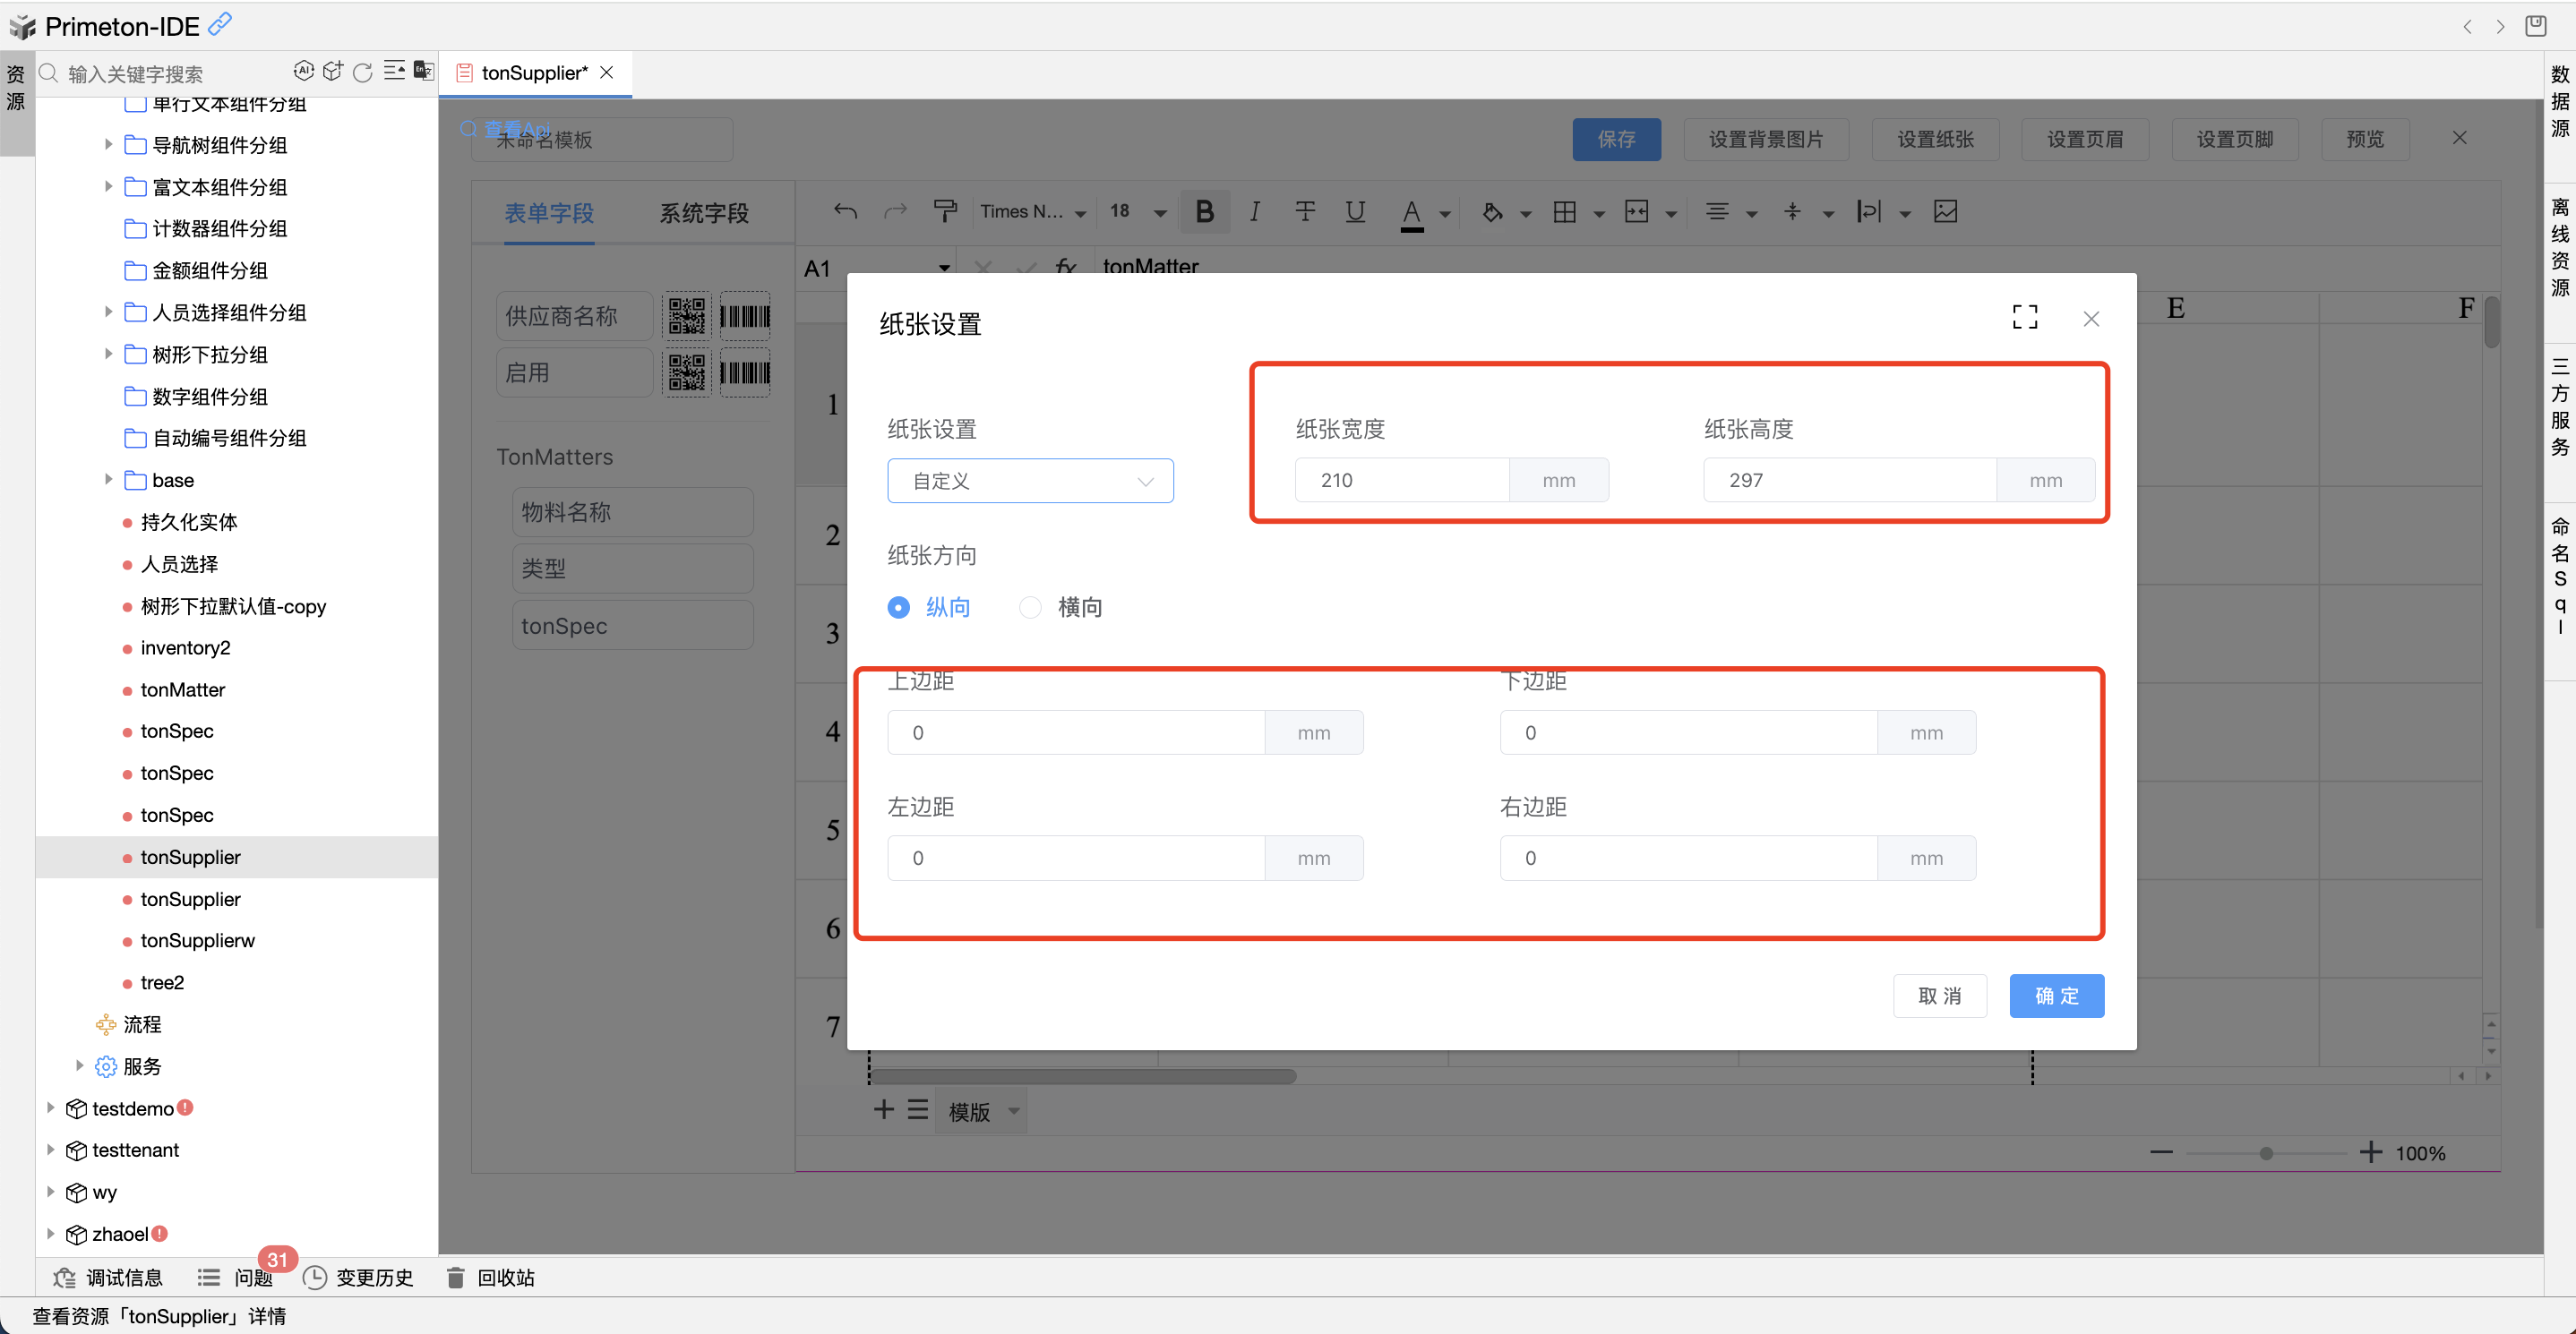Select the 纵向 paper orientation radio

[898, 606]
